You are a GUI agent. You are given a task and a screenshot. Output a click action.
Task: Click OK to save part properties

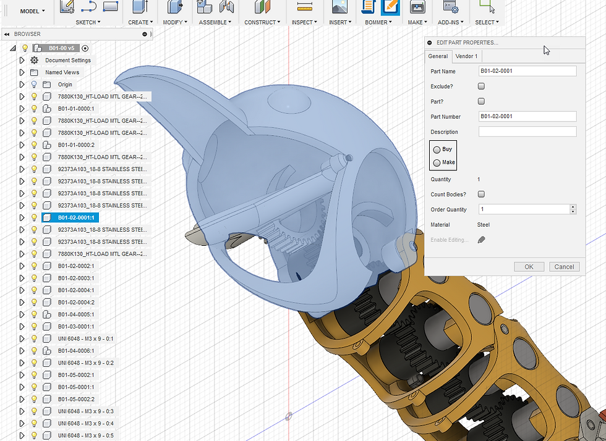529,266
